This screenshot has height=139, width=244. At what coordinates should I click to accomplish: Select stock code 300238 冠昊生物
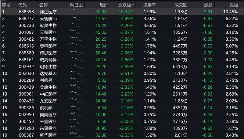coord(26,25)
